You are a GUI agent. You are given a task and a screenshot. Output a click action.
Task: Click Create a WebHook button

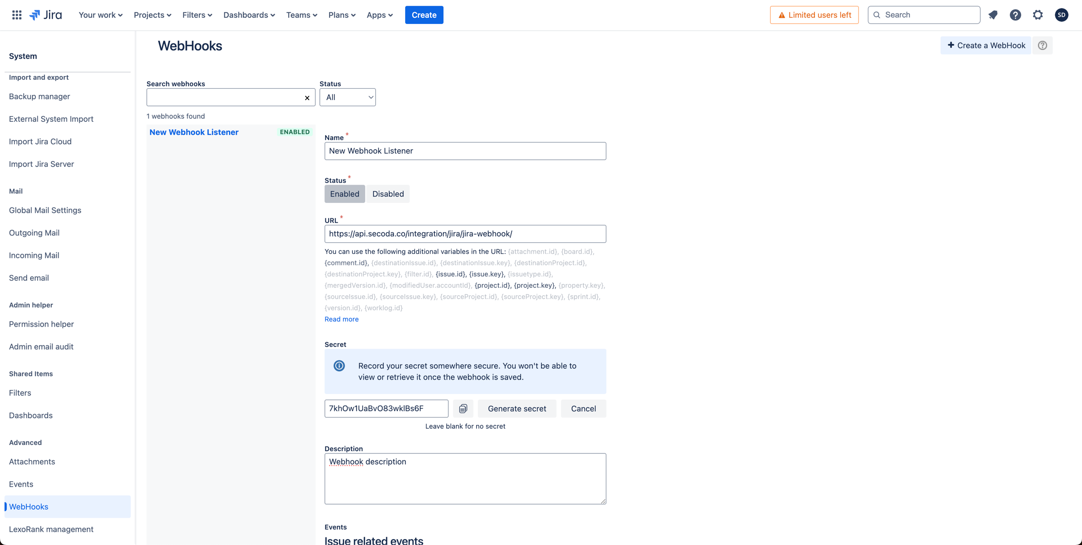(986, 46)
